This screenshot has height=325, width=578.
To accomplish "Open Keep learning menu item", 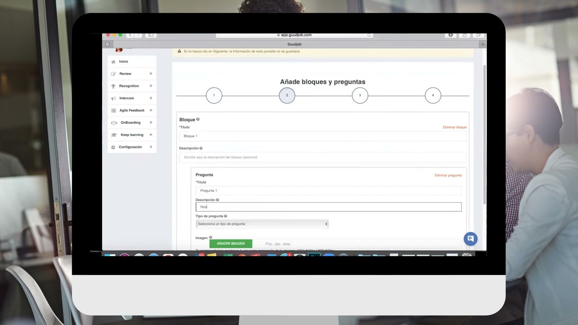I will 132,135.
